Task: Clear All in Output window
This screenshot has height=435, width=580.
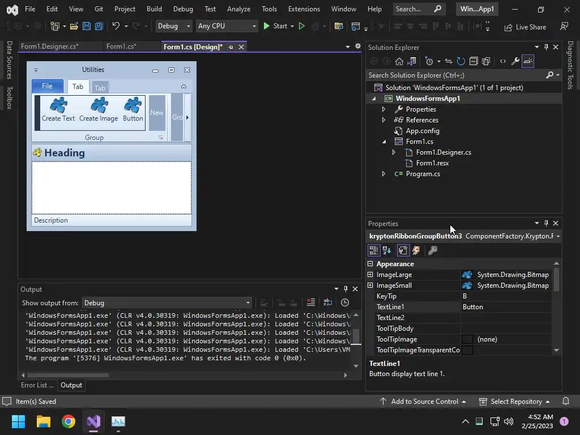Action: pos(311,302)
